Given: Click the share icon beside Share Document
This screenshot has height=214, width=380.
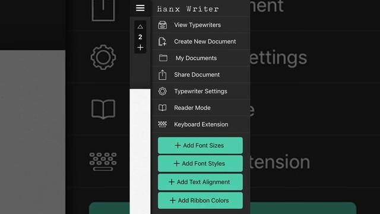Looking at the screenshot, I should pyautogui.click(x=162, y=74).
